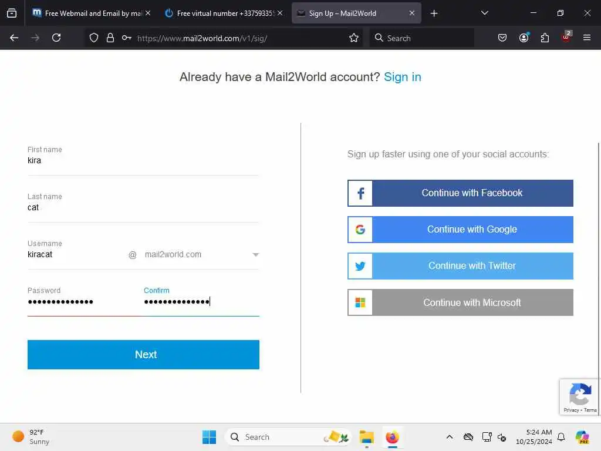The width and height of the screenshot is (601, 451).
Task: Open the reCAPTCHA Terms link
Action: tap(590, 410)
